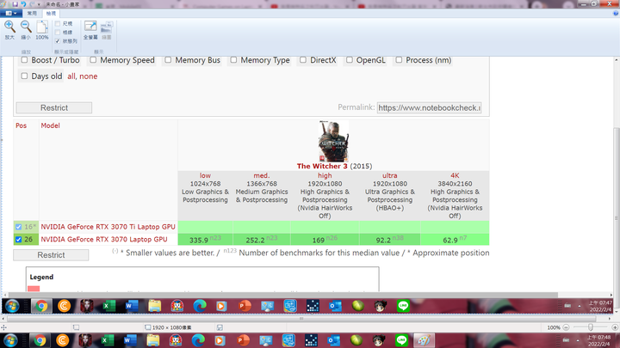This screenshot has height=348, width=620.
Task: Click The Witcher 3 title link
Action: point(322,166)
